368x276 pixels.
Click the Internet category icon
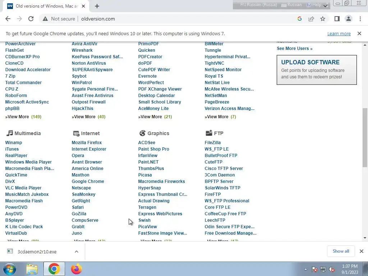pos(76,133)
